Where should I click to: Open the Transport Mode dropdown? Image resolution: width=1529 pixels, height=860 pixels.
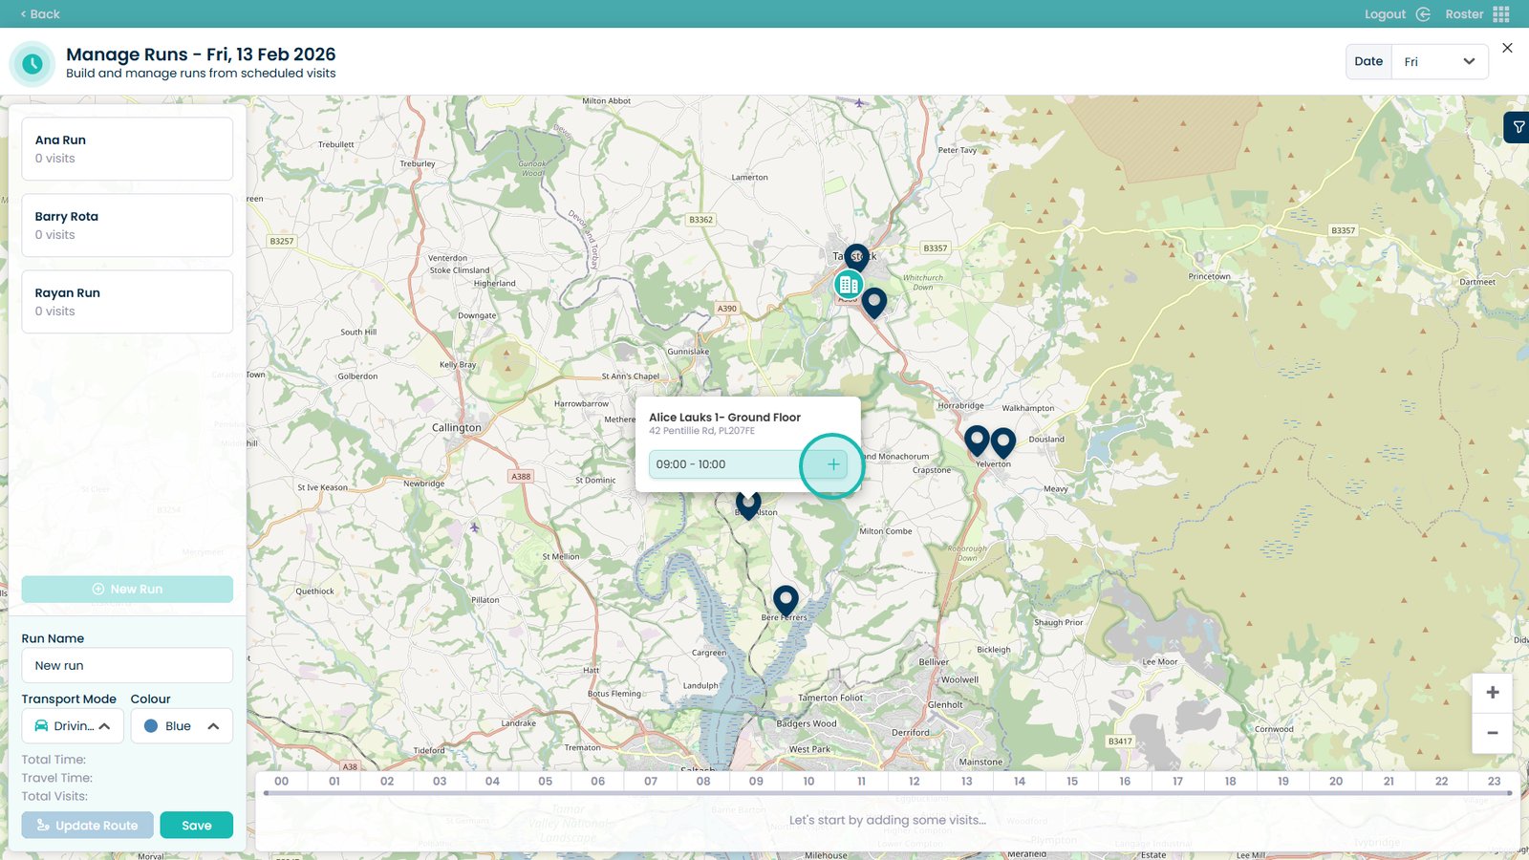point(73,726)
